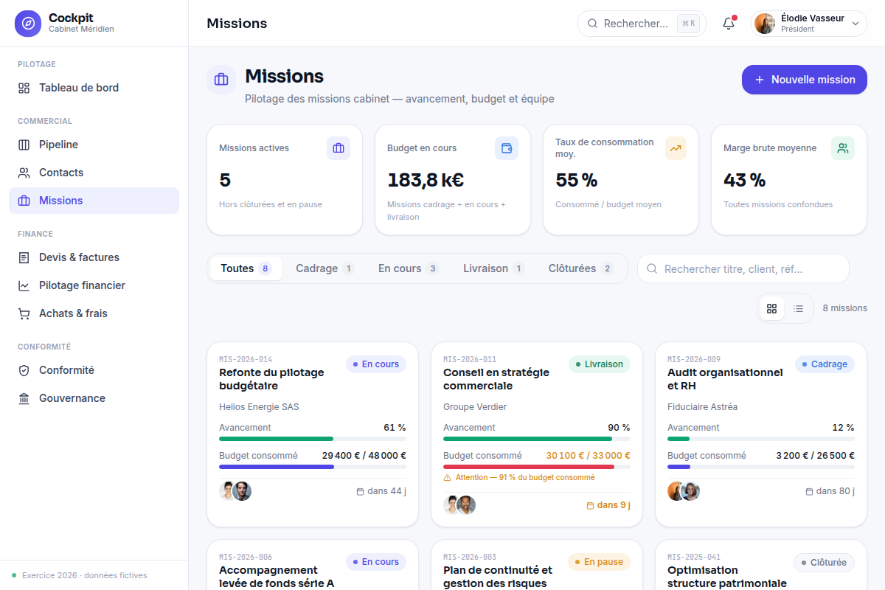Image resolution: width=885 pixels, height=590 pixels.
Task: Click budget bar of Helios Energie mission
Action: click(x=313, y=467)
